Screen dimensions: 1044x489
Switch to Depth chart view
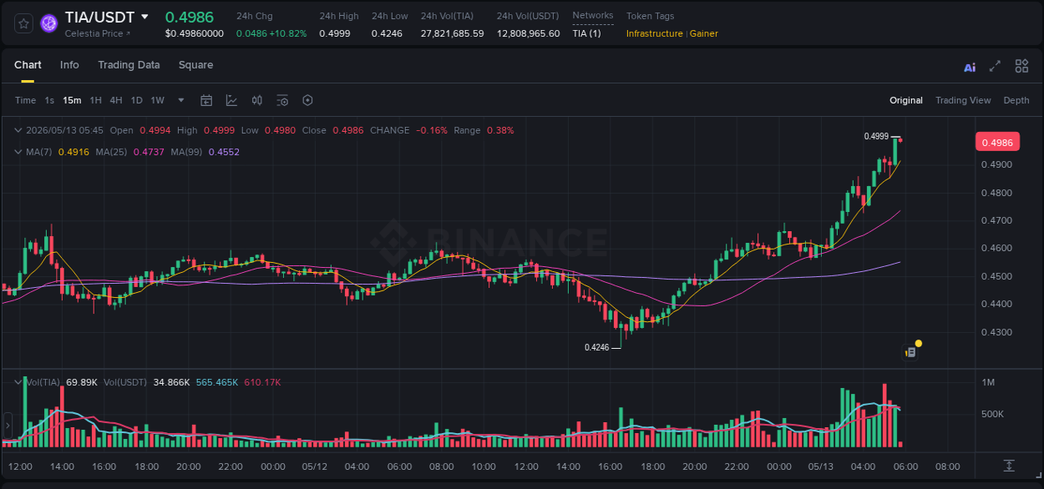point(1016,100)
